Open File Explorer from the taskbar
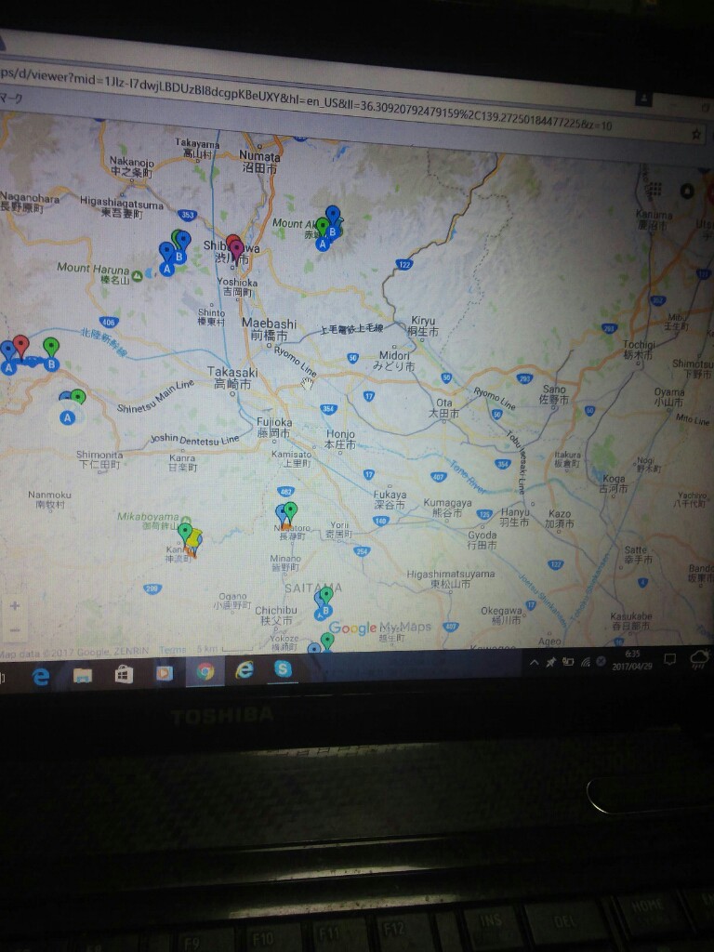The width and height of the screenshot is (714, 952). click(x=83, y=675)
